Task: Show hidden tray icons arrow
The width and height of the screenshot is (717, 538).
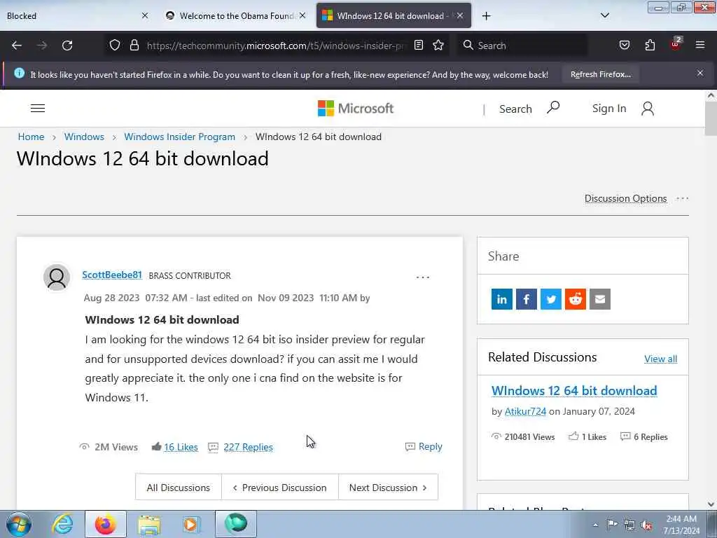Action: pos(595,525)
